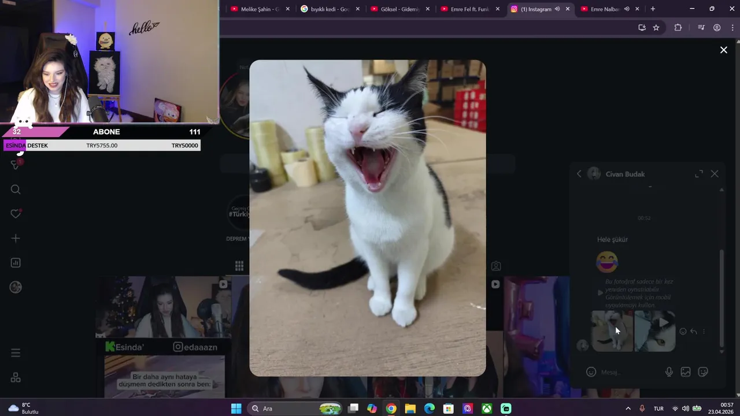Open the sticker picker in chat
The image size is (740, 416).
(703, 372)
